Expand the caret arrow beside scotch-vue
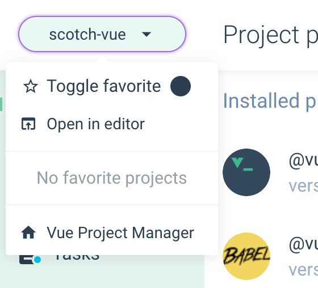The height and width of the screenshot is (288, 318). [x=147, y=34]
